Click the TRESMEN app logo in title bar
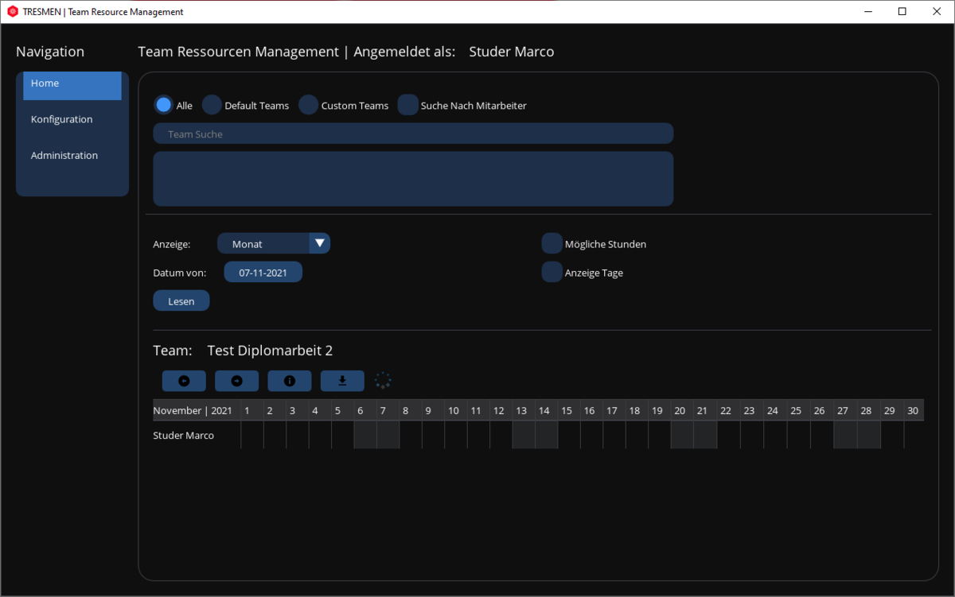 12,12
